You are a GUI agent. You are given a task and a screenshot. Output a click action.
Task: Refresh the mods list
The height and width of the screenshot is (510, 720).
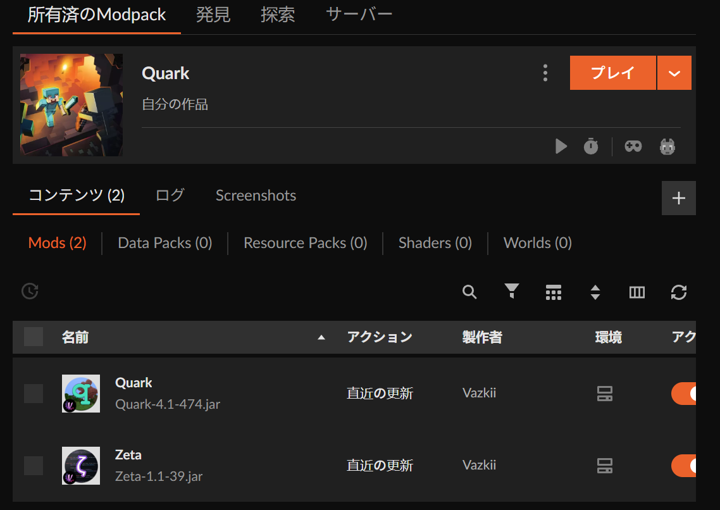pyautogui.click(x=678, y=292)
